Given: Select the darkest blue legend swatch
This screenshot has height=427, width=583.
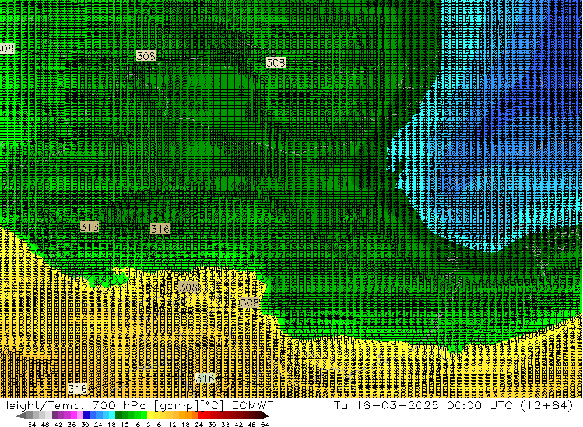Looking at the screenshot, I should (x=86, y=415).
